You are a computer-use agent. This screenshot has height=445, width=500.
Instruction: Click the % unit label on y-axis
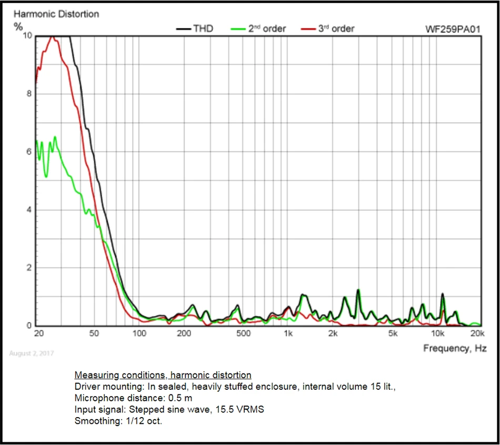click(18, 26)
